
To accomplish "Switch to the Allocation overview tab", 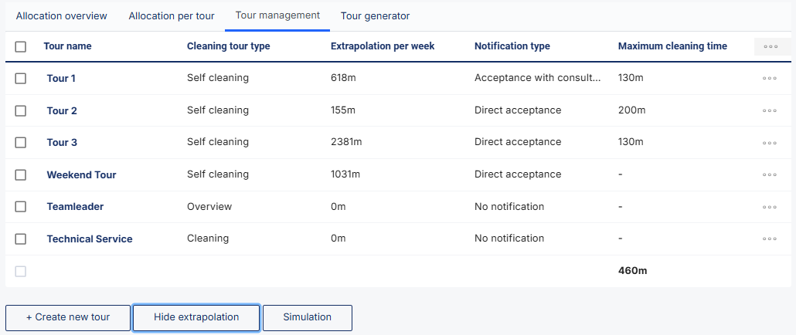I will pos(62,16).
